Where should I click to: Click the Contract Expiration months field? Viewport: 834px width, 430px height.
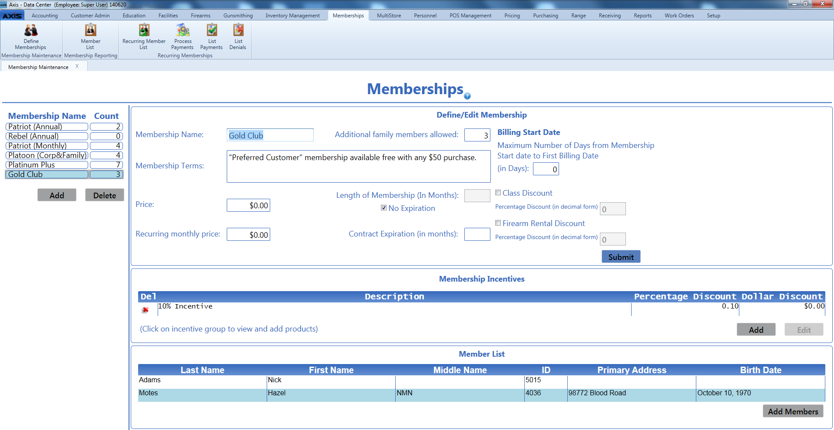coord(477,234)
